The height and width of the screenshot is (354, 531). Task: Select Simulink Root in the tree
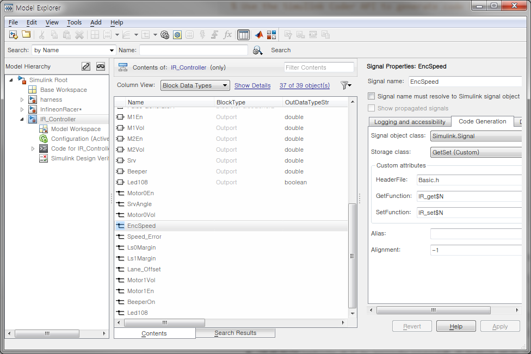[48, 80]
